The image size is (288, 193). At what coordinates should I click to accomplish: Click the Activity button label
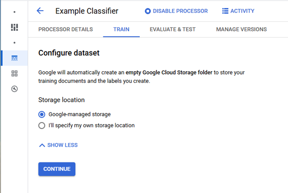coord(242,11)
